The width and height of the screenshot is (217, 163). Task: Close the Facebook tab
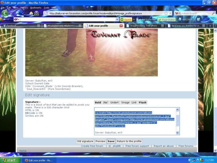(x=39, y=26)
